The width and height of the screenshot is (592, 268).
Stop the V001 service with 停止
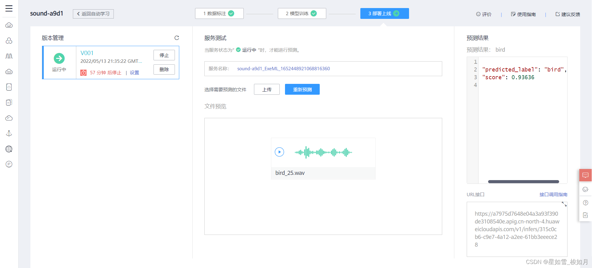[x=164, y=55]
